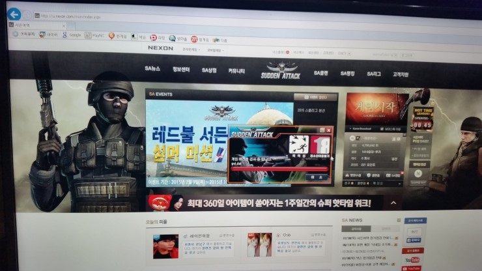Click the event calendar button in SA EVENTS

[315, 97]
